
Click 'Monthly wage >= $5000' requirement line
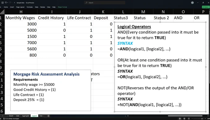[34, 84]
